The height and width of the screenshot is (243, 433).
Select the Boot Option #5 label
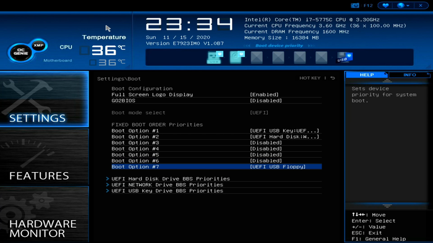(135, 155)
